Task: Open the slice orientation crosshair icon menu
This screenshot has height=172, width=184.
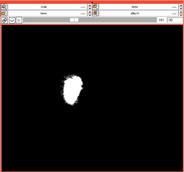Action: pos(4,7)
